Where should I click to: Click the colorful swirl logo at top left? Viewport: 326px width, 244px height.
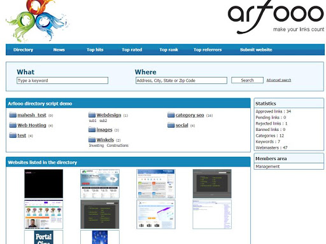38,20
